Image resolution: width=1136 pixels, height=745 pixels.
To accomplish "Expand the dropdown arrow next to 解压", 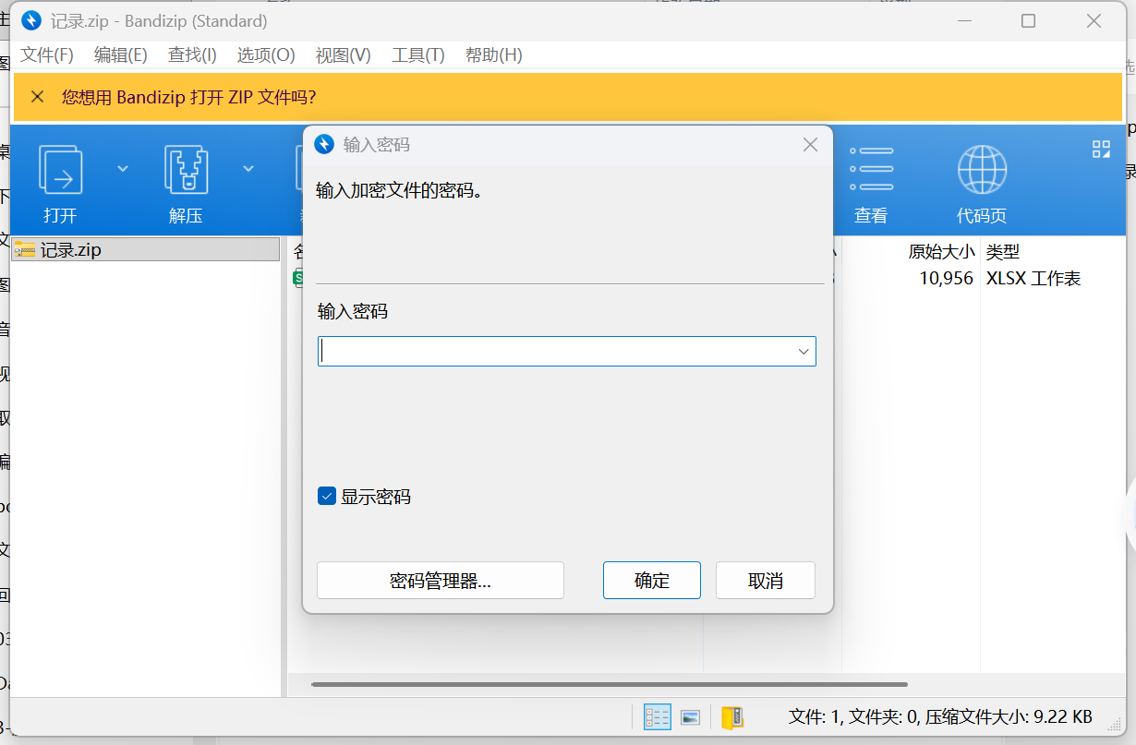I will pyautogui.click(x=248, y=168).
